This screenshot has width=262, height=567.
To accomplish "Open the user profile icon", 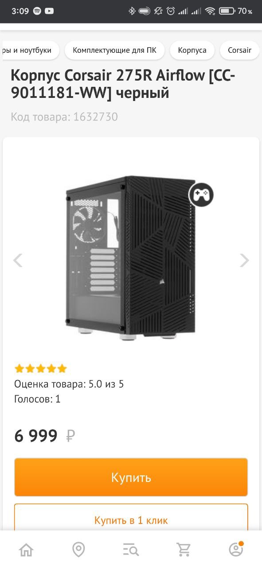I will [x=236, y=549].
